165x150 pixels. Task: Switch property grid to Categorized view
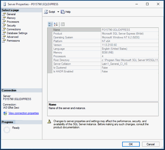(50, 24)
